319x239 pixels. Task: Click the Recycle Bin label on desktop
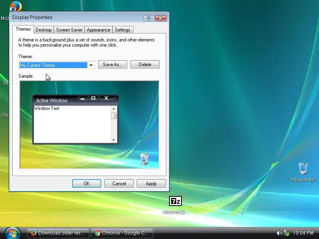pyautogui.click(x=303, y=180)
